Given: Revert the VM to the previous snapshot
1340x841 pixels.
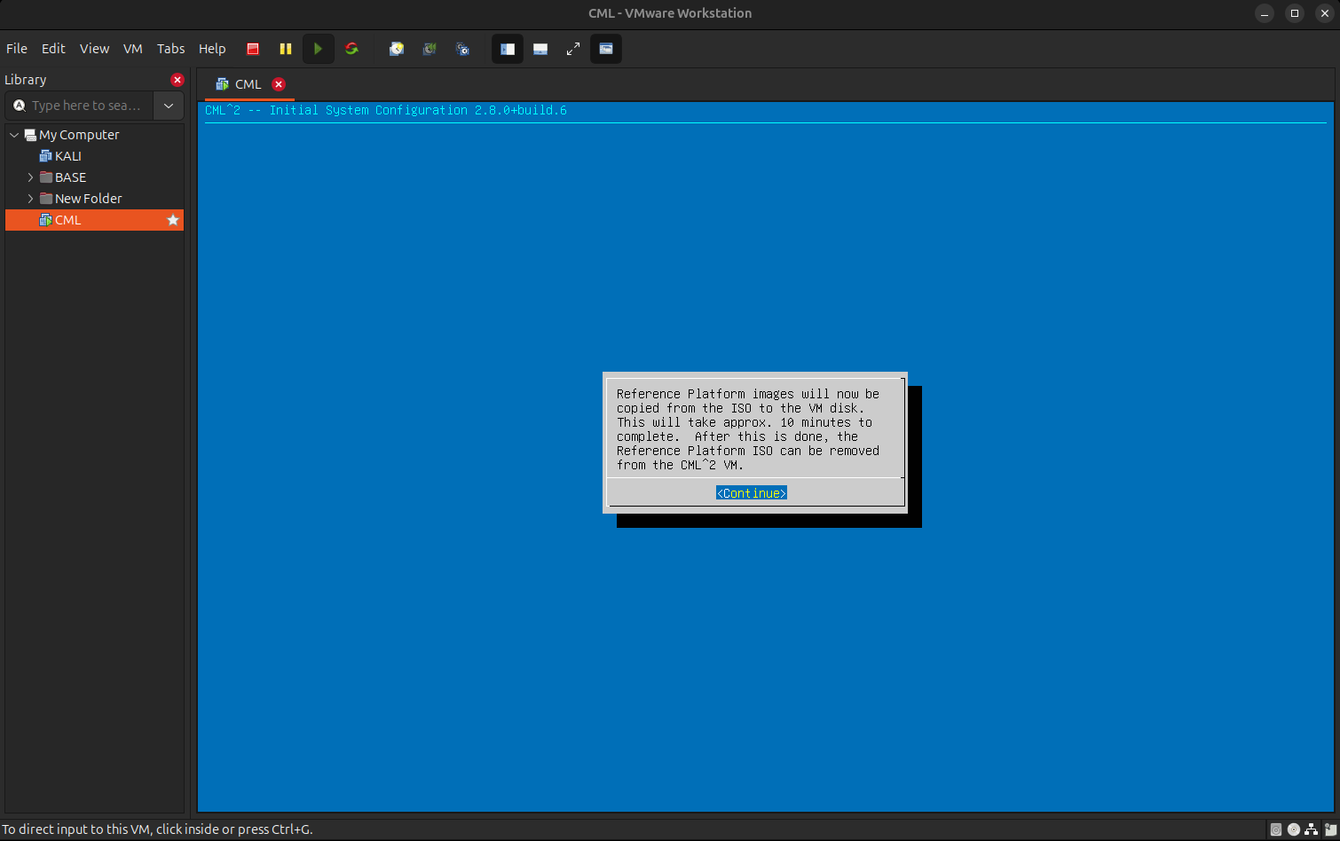Looking at the screenshot, I should (x=430, y=49).
